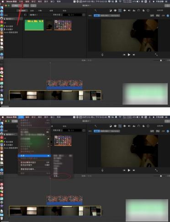Open the color correction palette icon in the upper window

click(x=115, y=11)
